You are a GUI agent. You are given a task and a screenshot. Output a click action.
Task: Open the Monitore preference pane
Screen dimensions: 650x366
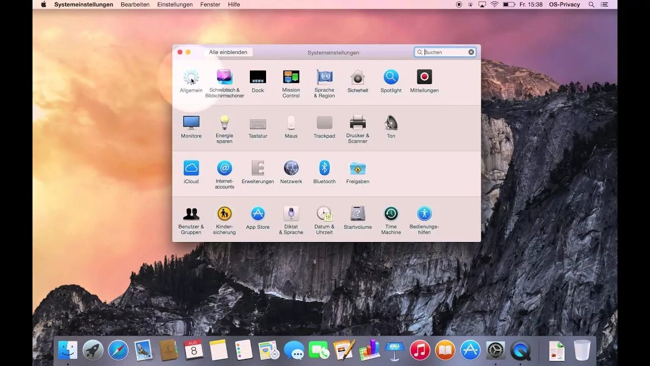pos(191,127)
